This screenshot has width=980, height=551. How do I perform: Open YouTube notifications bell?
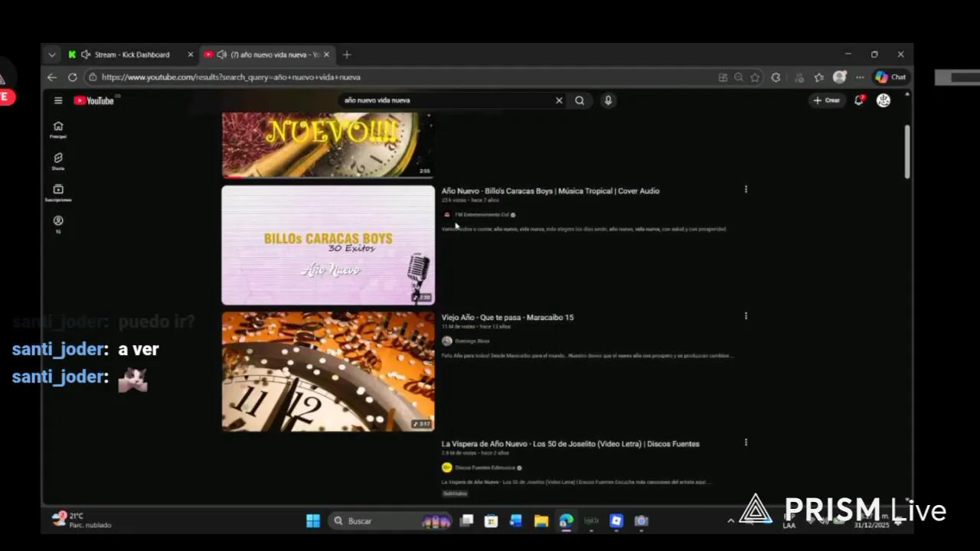(859, 100)
